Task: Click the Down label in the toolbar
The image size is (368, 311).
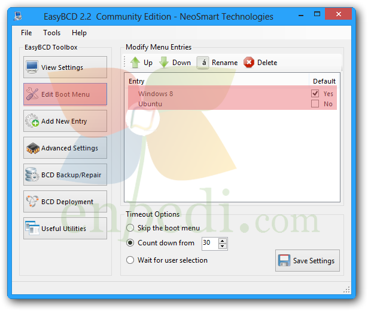Action: pyautogui.click(x=181, y=63)
